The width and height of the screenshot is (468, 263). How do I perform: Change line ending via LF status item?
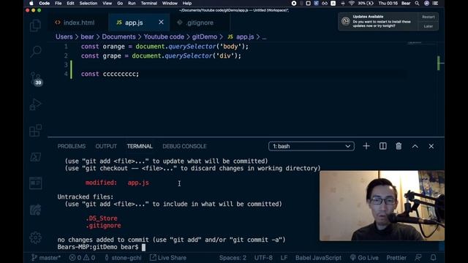click(284, 258)
